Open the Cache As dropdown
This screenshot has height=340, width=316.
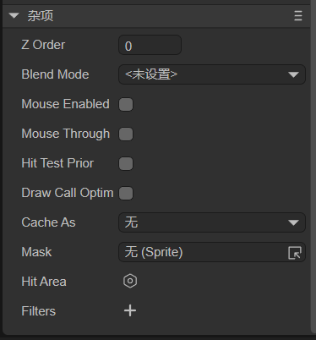tap(212, 222)
